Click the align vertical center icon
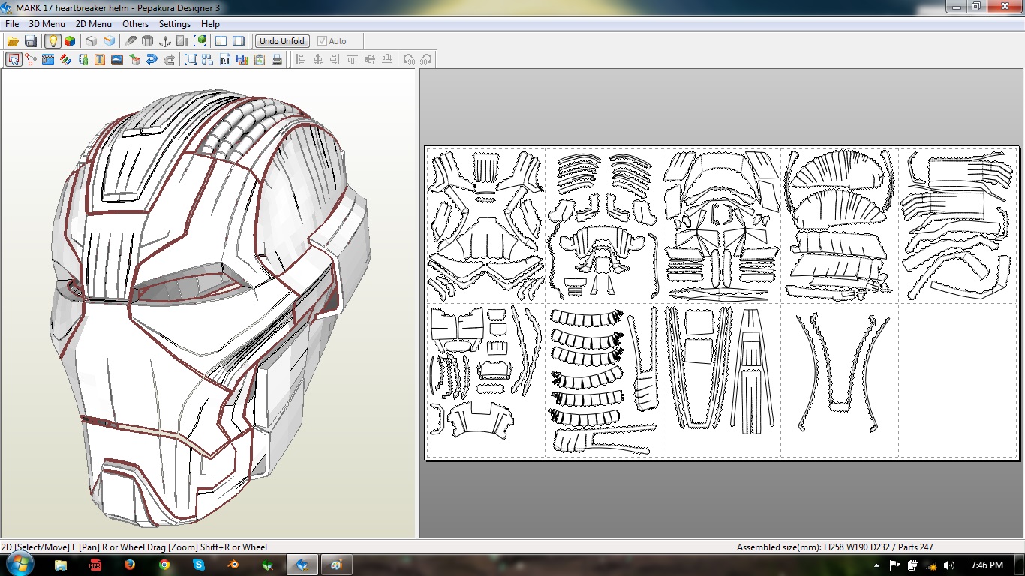The image size is (1025, 576). click(x=369, y=59)
